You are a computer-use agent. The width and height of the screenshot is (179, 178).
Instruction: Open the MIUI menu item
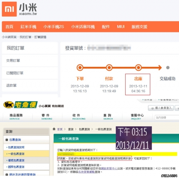121,27
